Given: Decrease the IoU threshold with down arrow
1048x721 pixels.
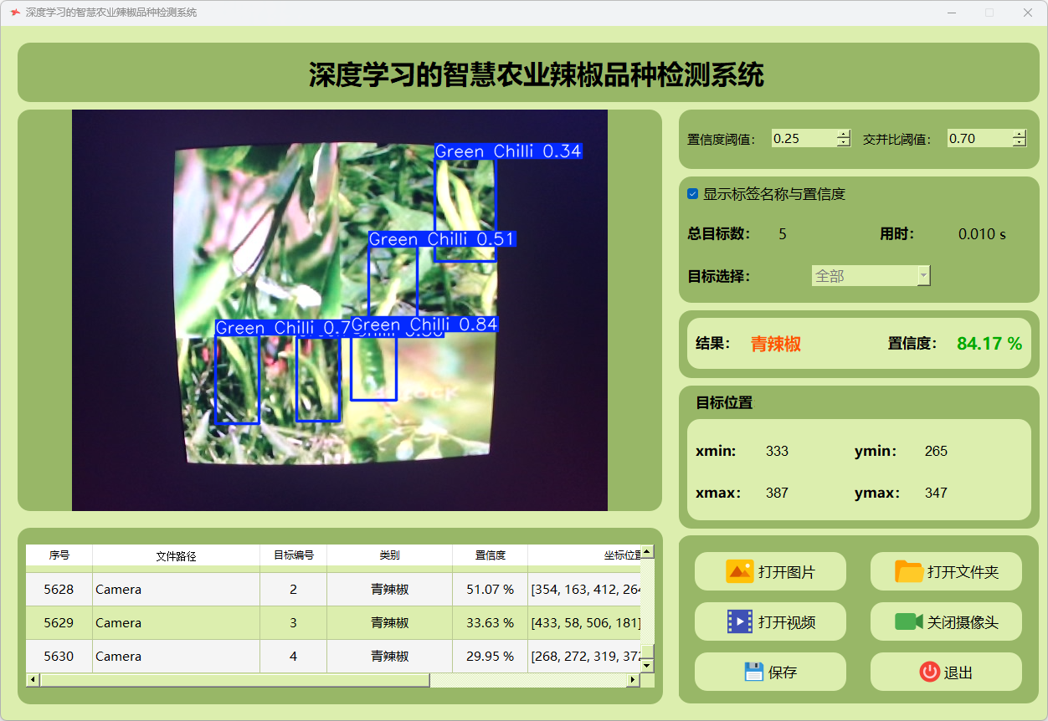Looking at the screenshot, I should pos(1019,143).
